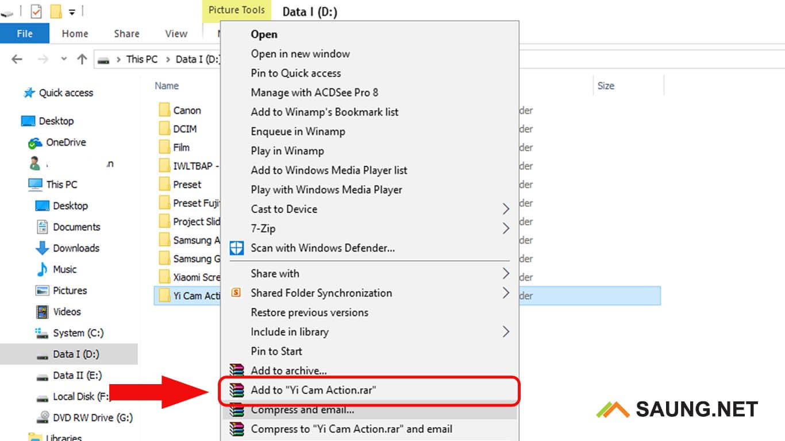Image resolution: width=785 pixels, height=441 pixels.
Task: Click the DVD RW Drive (G:) icon
Action: 42,417
